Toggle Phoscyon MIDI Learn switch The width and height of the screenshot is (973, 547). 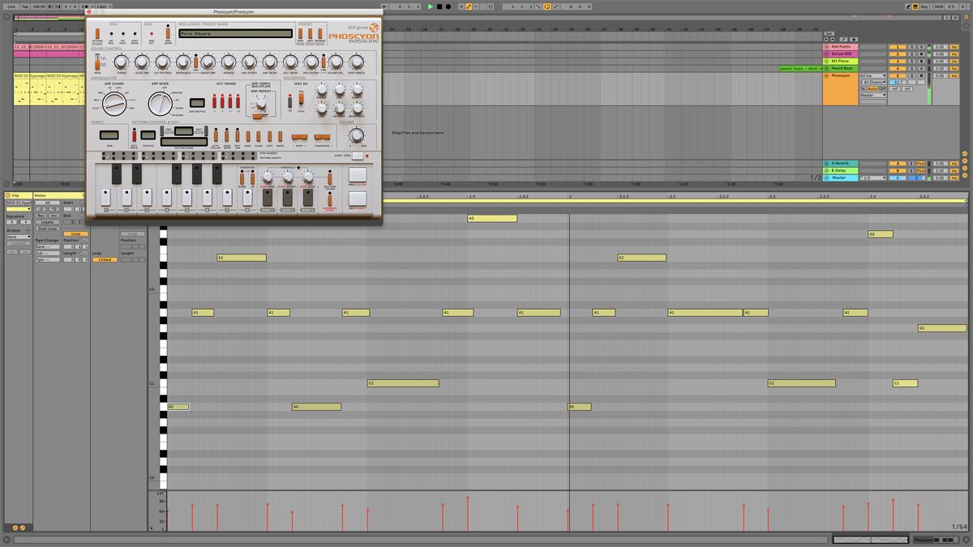(168, 34)
